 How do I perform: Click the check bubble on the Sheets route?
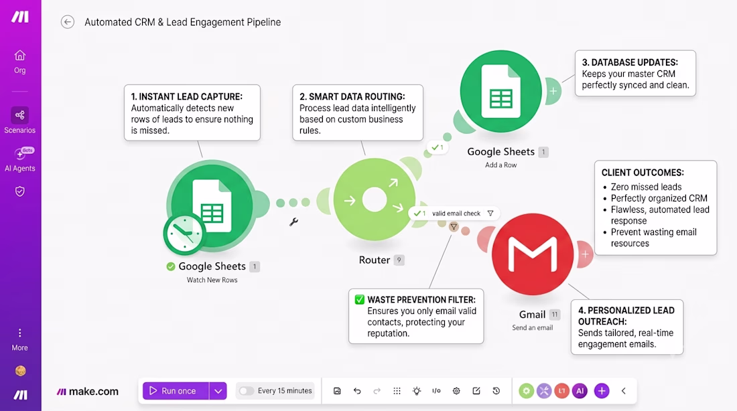tap(437, 147)
